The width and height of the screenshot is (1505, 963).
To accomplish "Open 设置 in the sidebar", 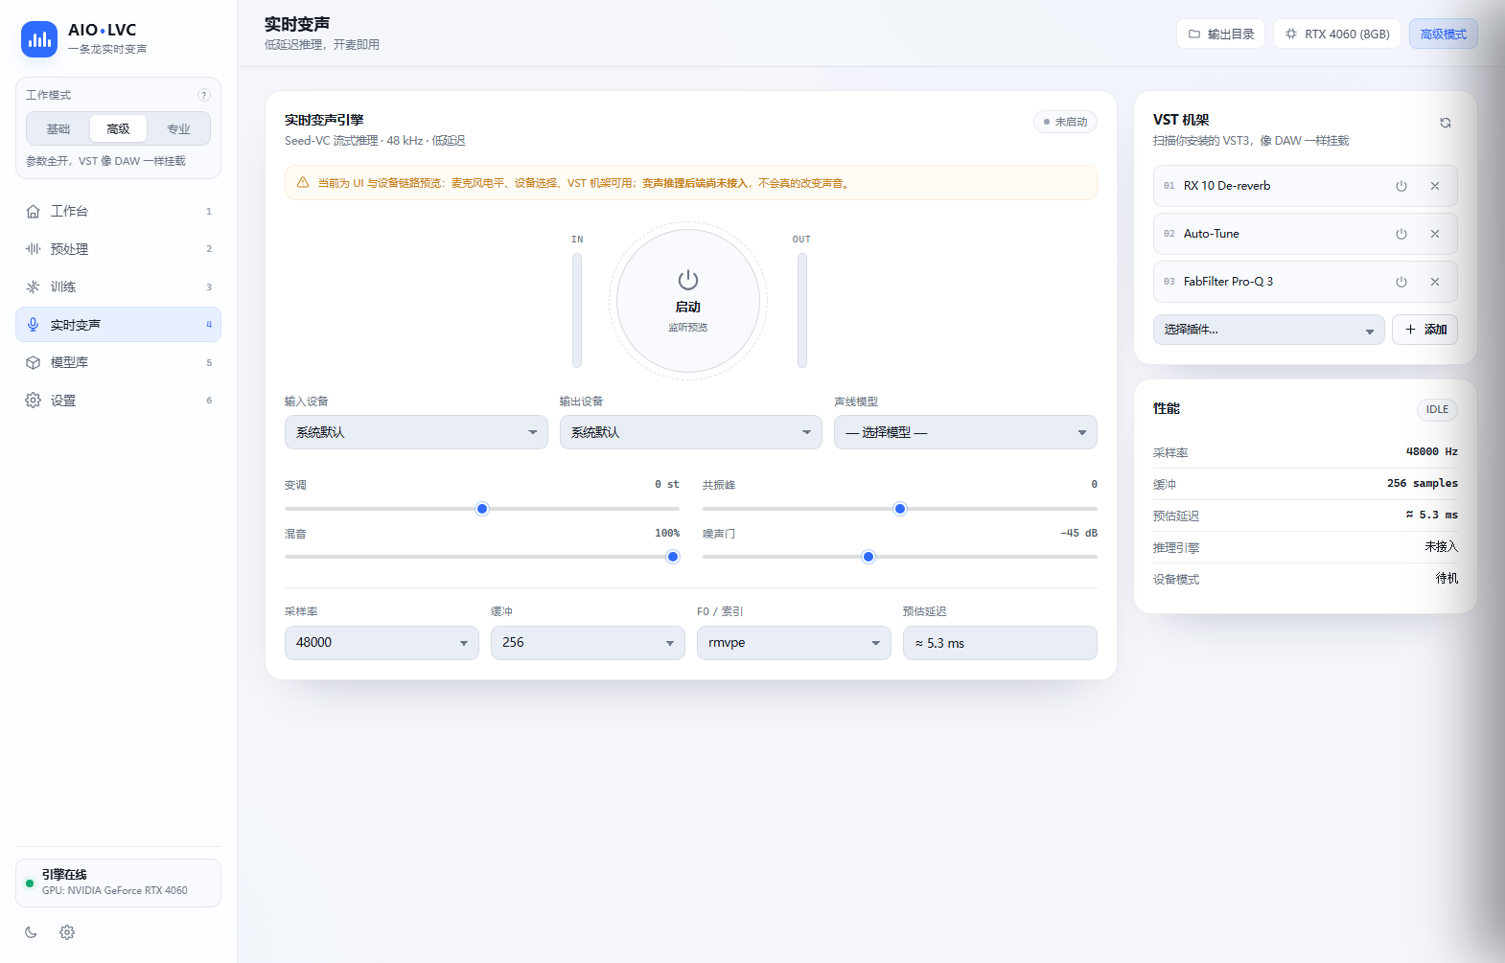I will [118, 401].
